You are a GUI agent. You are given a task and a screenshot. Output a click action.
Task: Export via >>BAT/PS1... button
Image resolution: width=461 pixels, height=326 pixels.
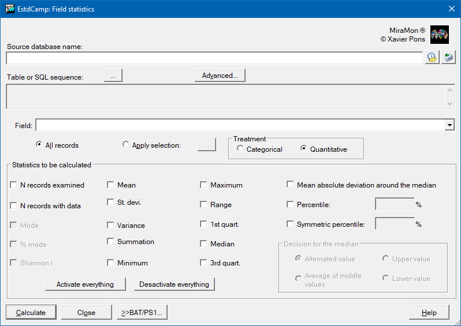tap(142, 312)
